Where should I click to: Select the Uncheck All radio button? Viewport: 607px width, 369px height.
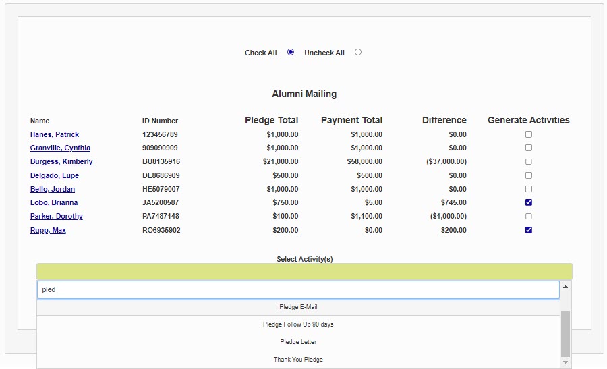[357, 52]
